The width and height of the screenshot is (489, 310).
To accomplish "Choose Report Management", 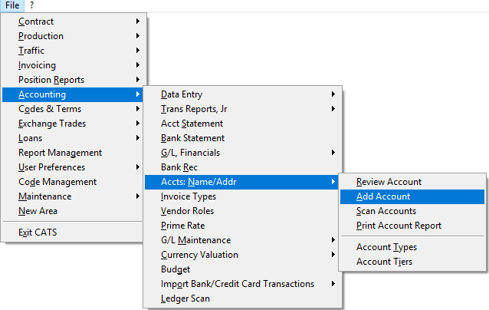I will 73,153.
